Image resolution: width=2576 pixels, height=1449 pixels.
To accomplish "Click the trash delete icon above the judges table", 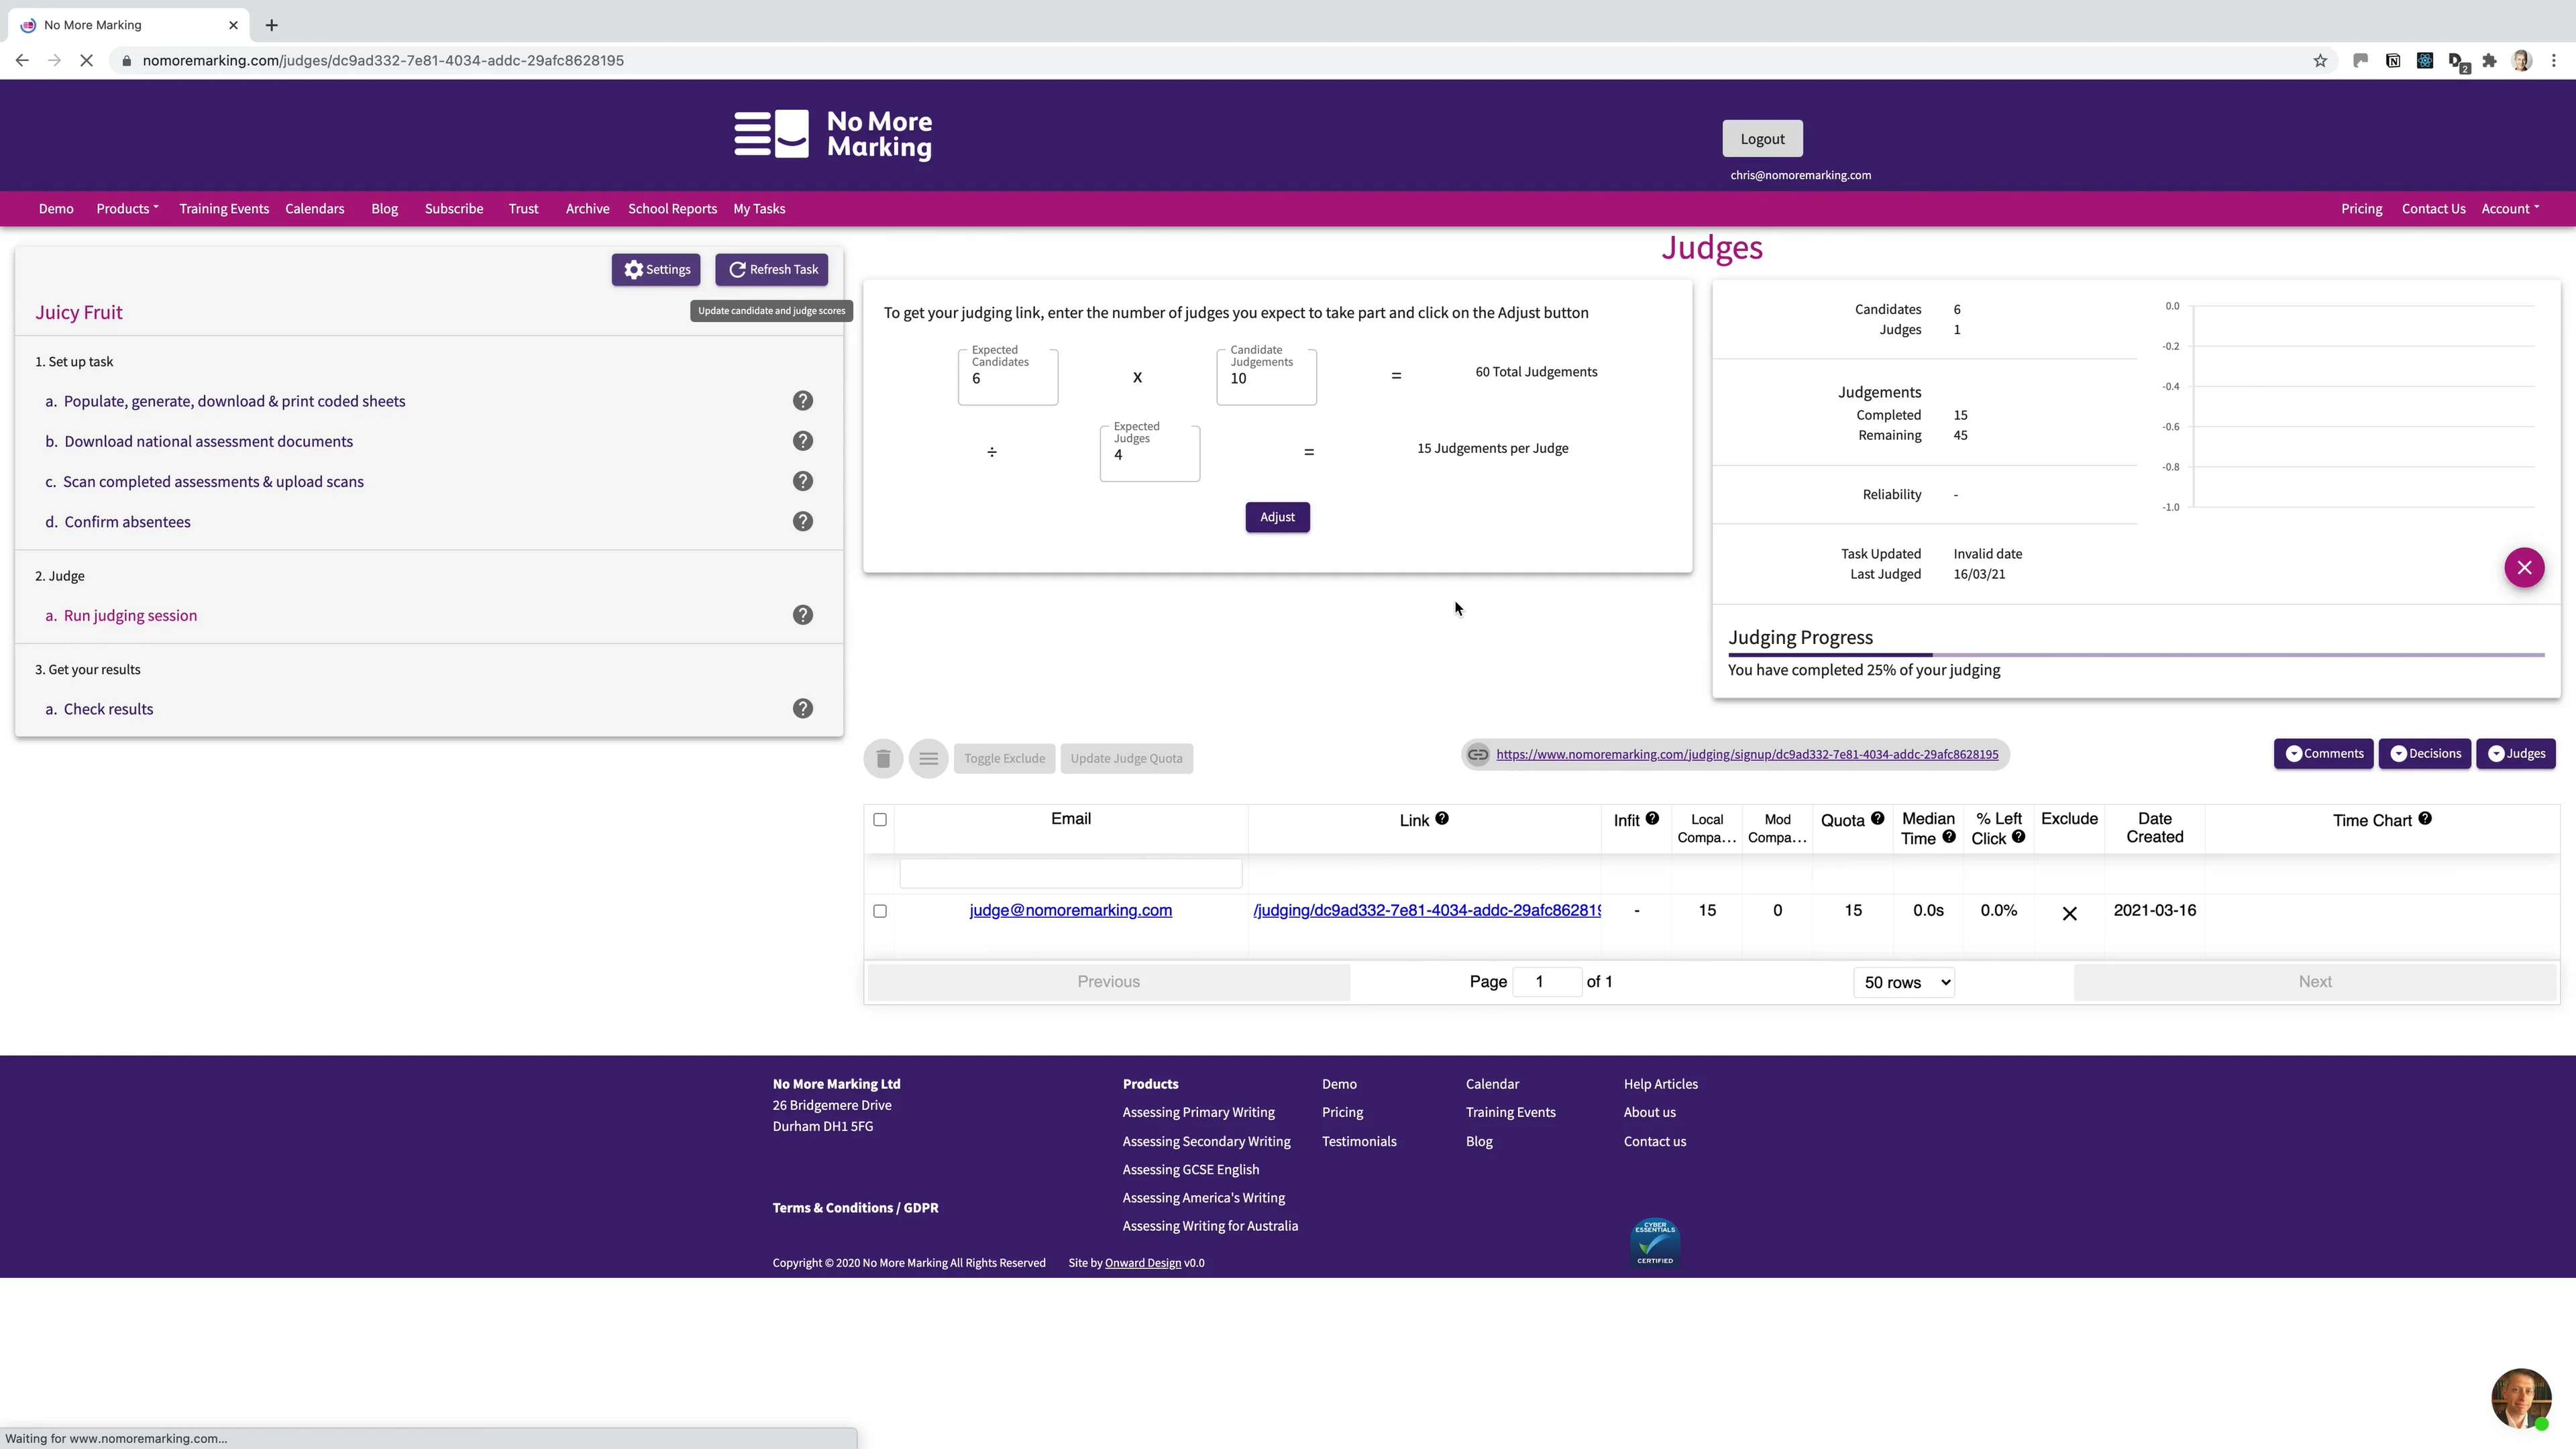I will pyautogui.click(x=883, y=758).
